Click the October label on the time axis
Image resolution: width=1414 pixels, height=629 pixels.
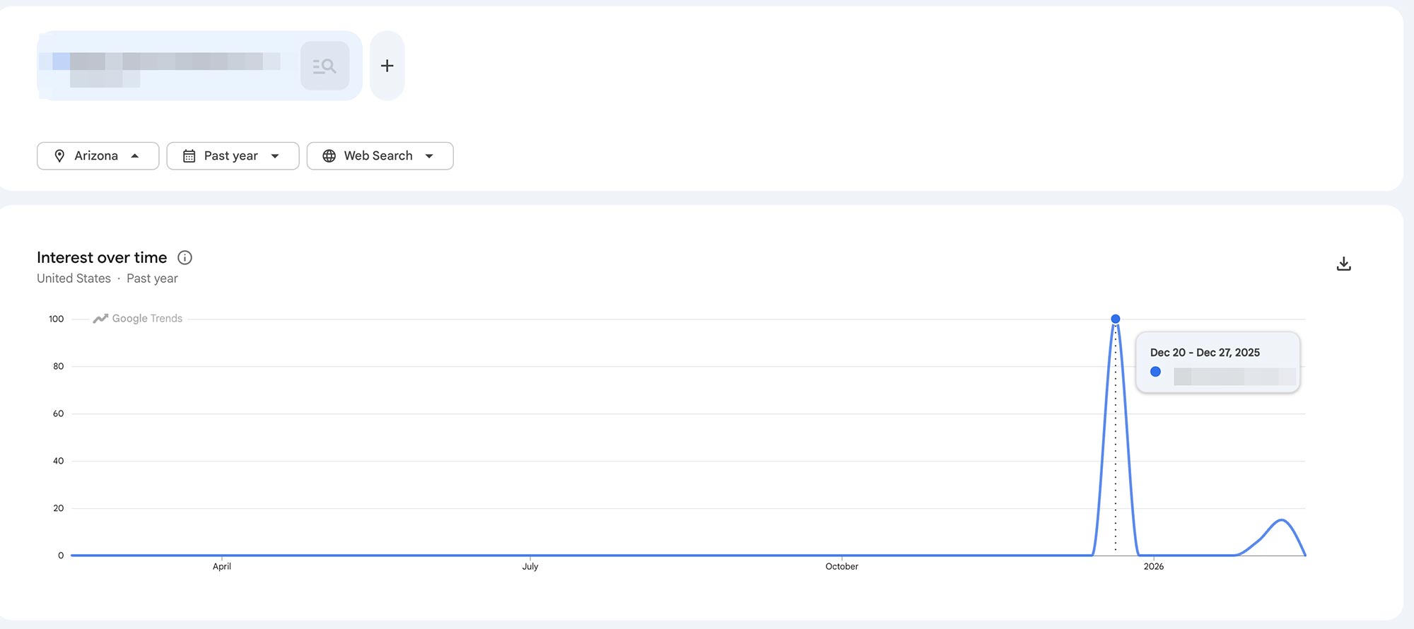point(841,567)
